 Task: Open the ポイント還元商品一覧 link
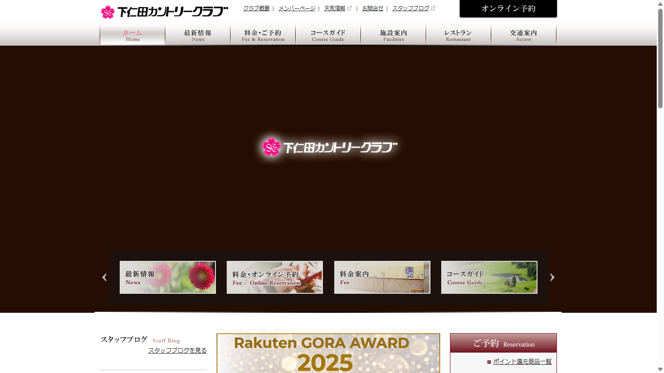[522, 362]
